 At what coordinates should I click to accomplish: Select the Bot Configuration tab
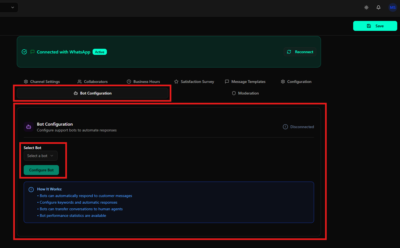tap(93, 93)
